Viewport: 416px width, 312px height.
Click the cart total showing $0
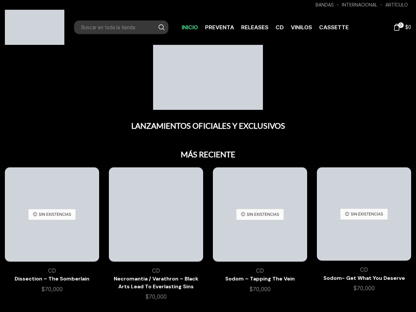click(408, 27)
